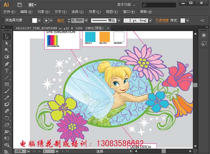Viewport: 210px width, 154px height.
Task: Select the Warp tool
Action: tap(7, 132)
